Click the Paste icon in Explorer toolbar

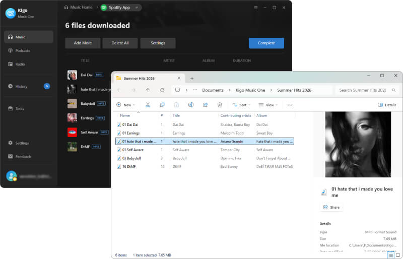(177, 105)
